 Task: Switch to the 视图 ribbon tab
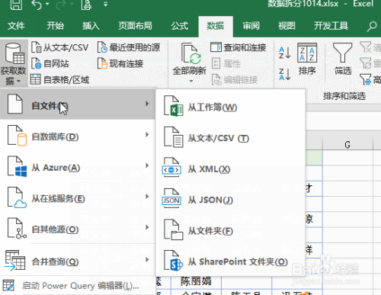287,26
